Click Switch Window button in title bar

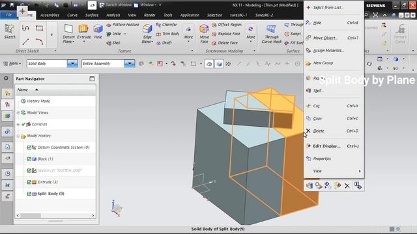tap(116, 5)
